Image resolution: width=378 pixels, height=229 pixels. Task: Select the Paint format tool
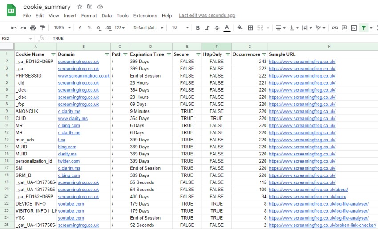[x=42, y=28]
